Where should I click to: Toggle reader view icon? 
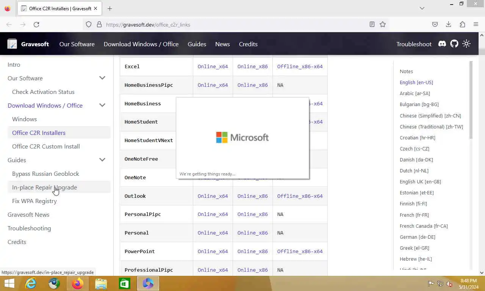pyautogui.click(x=372, y=25)
